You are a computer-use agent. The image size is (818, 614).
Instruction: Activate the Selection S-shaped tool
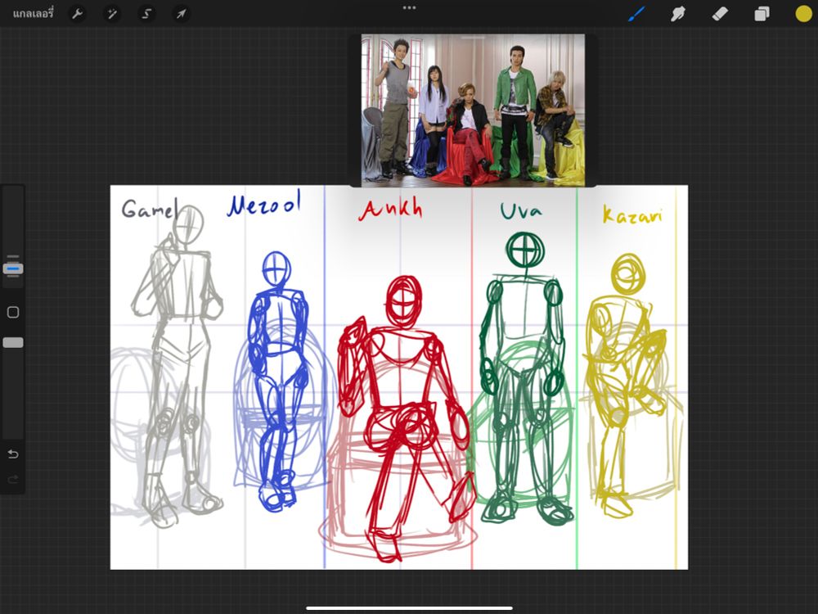[146, 14]
